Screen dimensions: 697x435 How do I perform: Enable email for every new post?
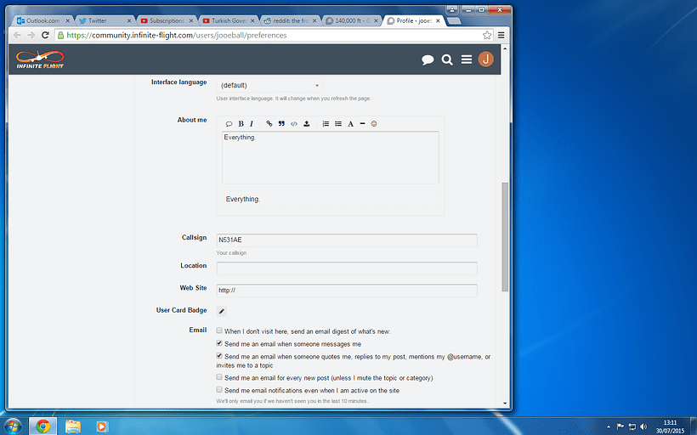point(219,376)
